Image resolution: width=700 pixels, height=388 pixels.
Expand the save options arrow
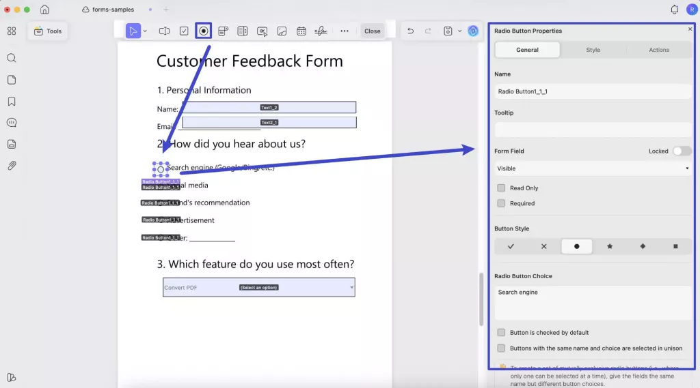tap(459, 31)
